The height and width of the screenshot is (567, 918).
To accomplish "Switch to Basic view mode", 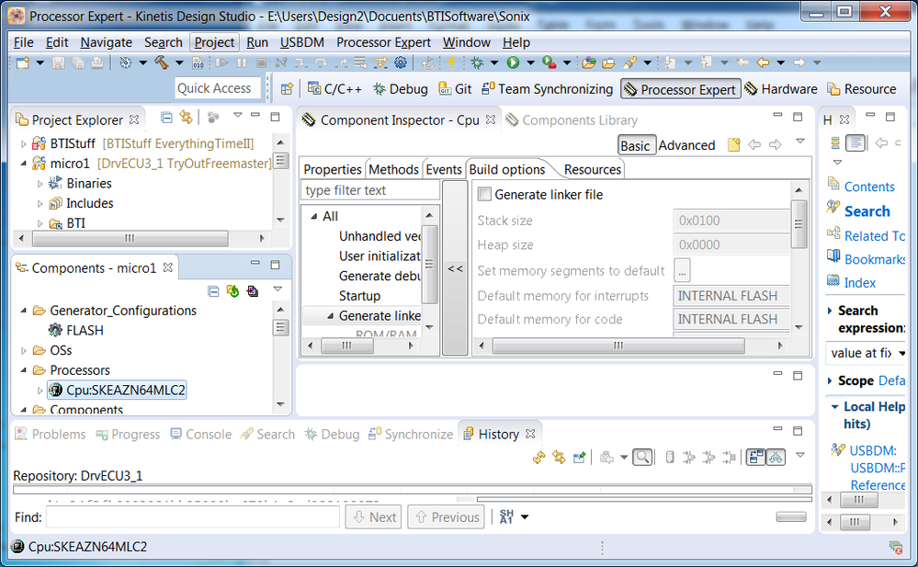I will (x=635, y=145).
